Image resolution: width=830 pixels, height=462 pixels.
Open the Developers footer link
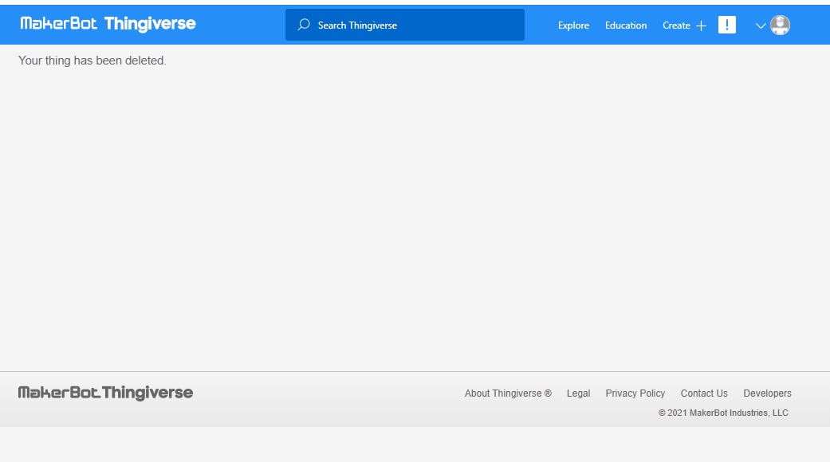(x=767, y=393)
